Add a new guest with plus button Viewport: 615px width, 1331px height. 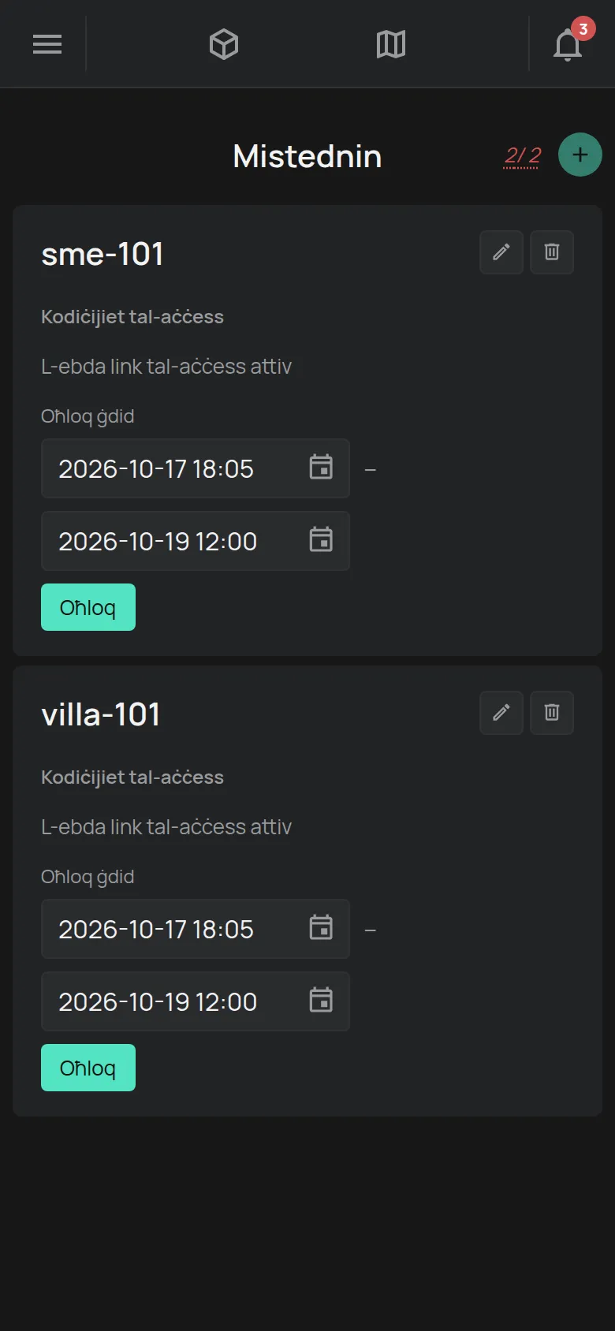tap(580, 155)
